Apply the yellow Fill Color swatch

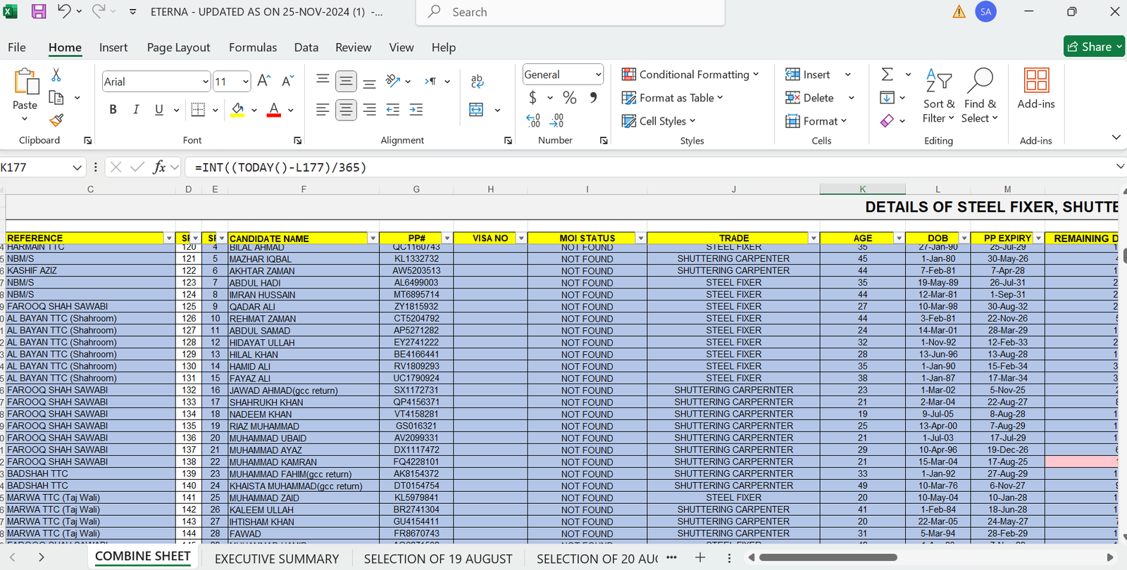click(x=237, y=110)
